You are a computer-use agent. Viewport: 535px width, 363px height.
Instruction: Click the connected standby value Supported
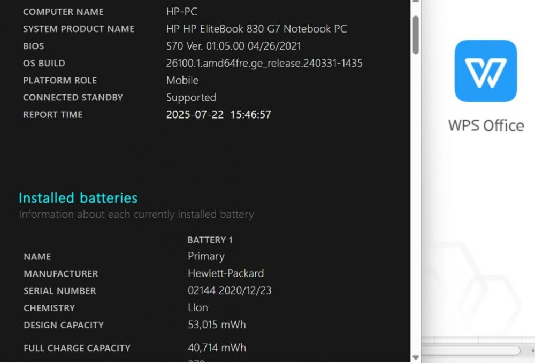coord(191,98)
